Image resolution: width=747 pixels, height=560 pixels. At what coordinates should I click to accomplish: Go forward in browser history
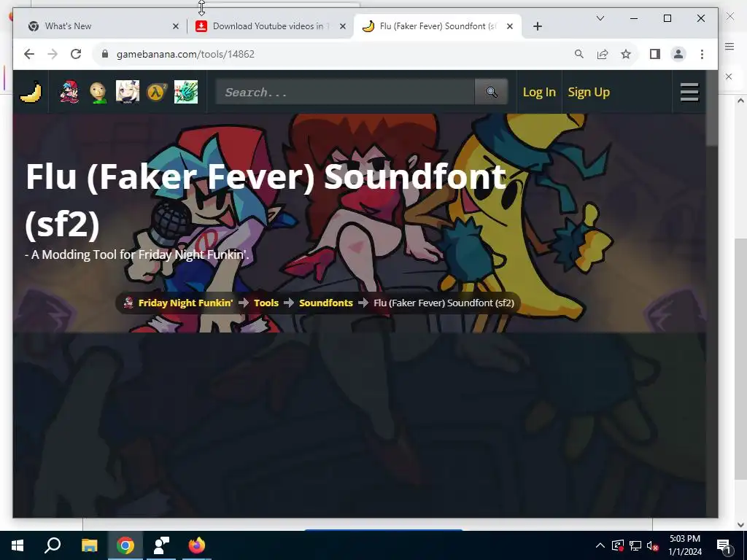[53, 54]
